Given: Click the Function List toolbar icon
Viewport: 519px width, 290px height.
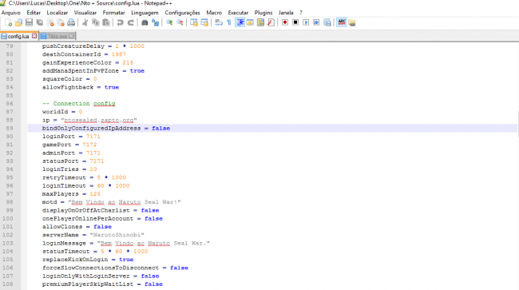Looking at the screenshot, I should [271, 22].
